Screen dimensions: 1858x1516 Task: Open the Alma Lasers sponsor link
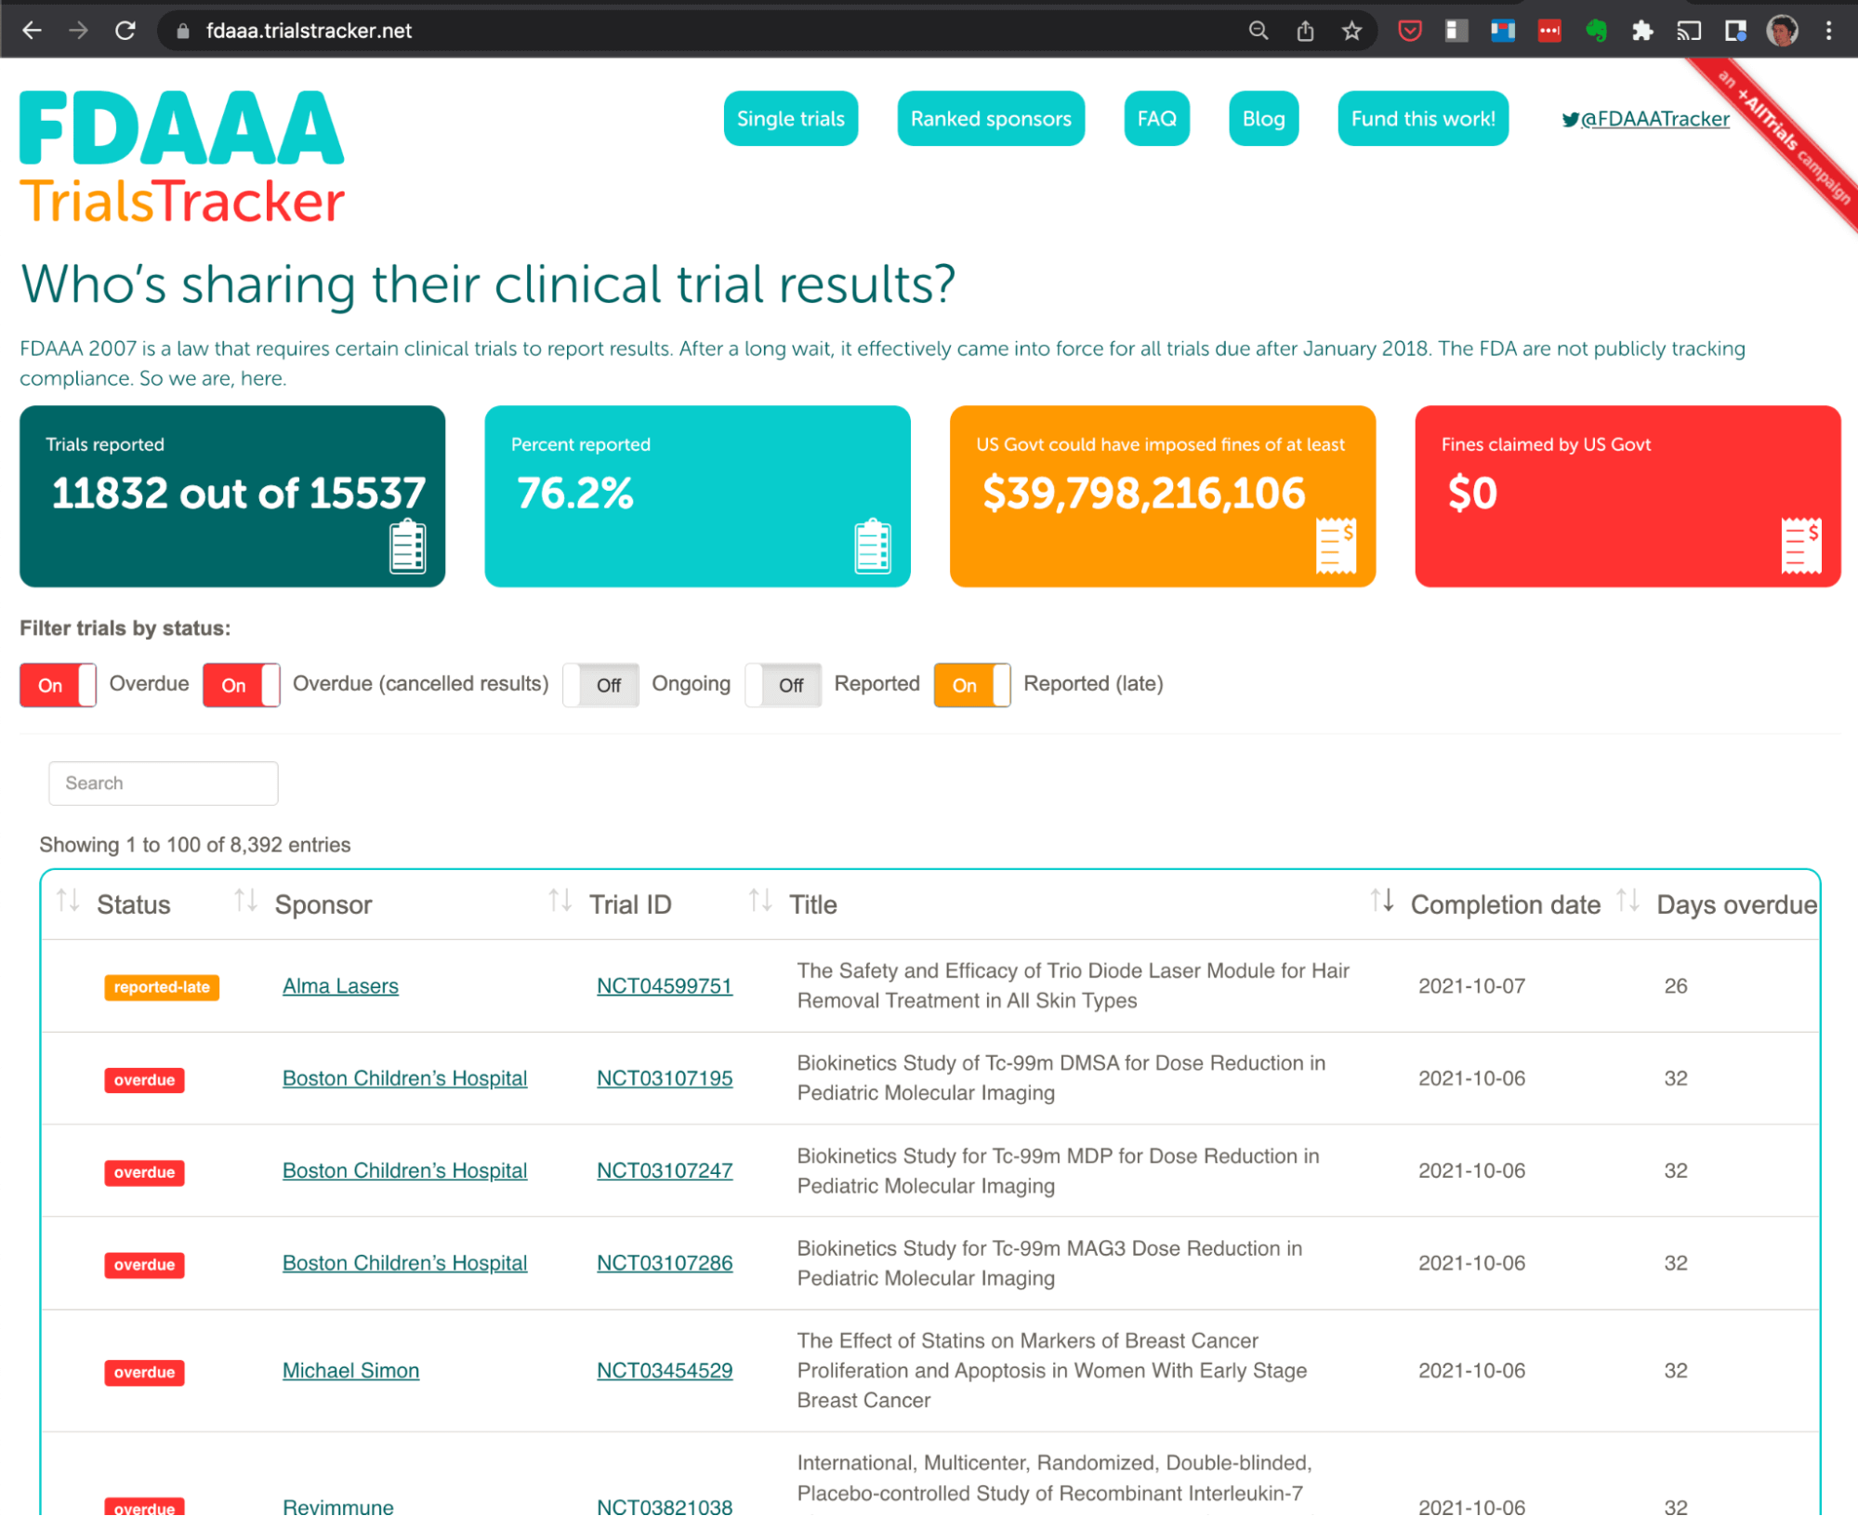(340, 986)
